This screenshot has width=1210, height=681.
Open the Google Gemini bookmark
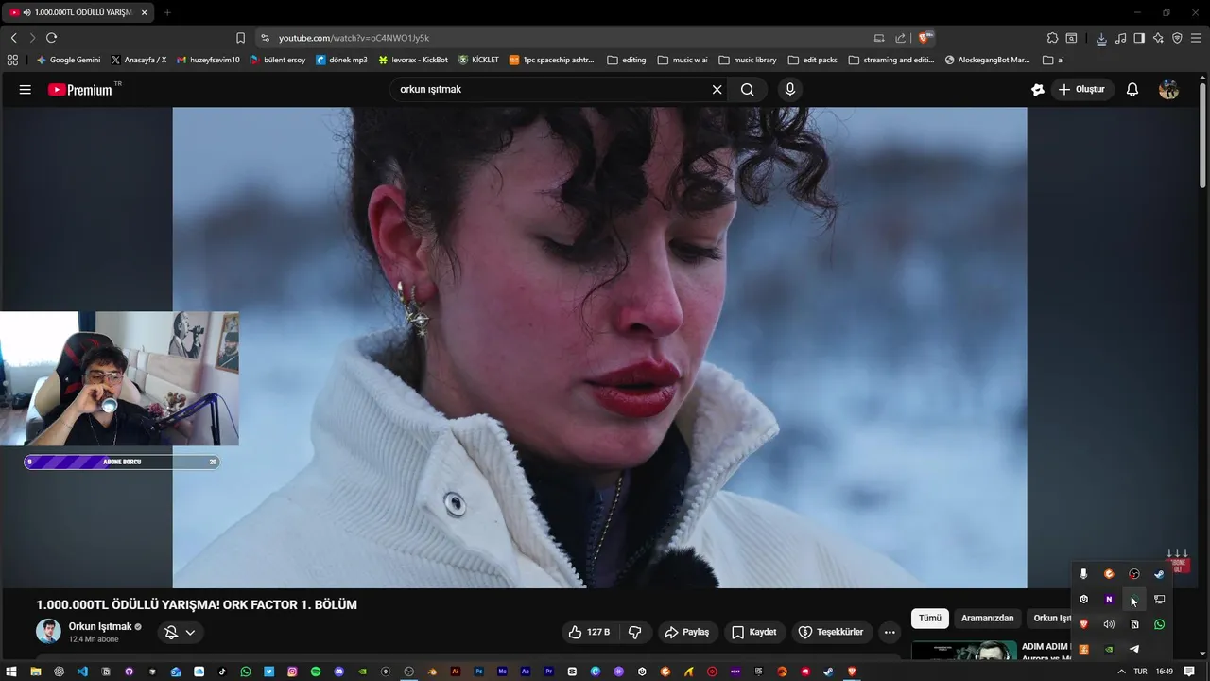(68, 60)
